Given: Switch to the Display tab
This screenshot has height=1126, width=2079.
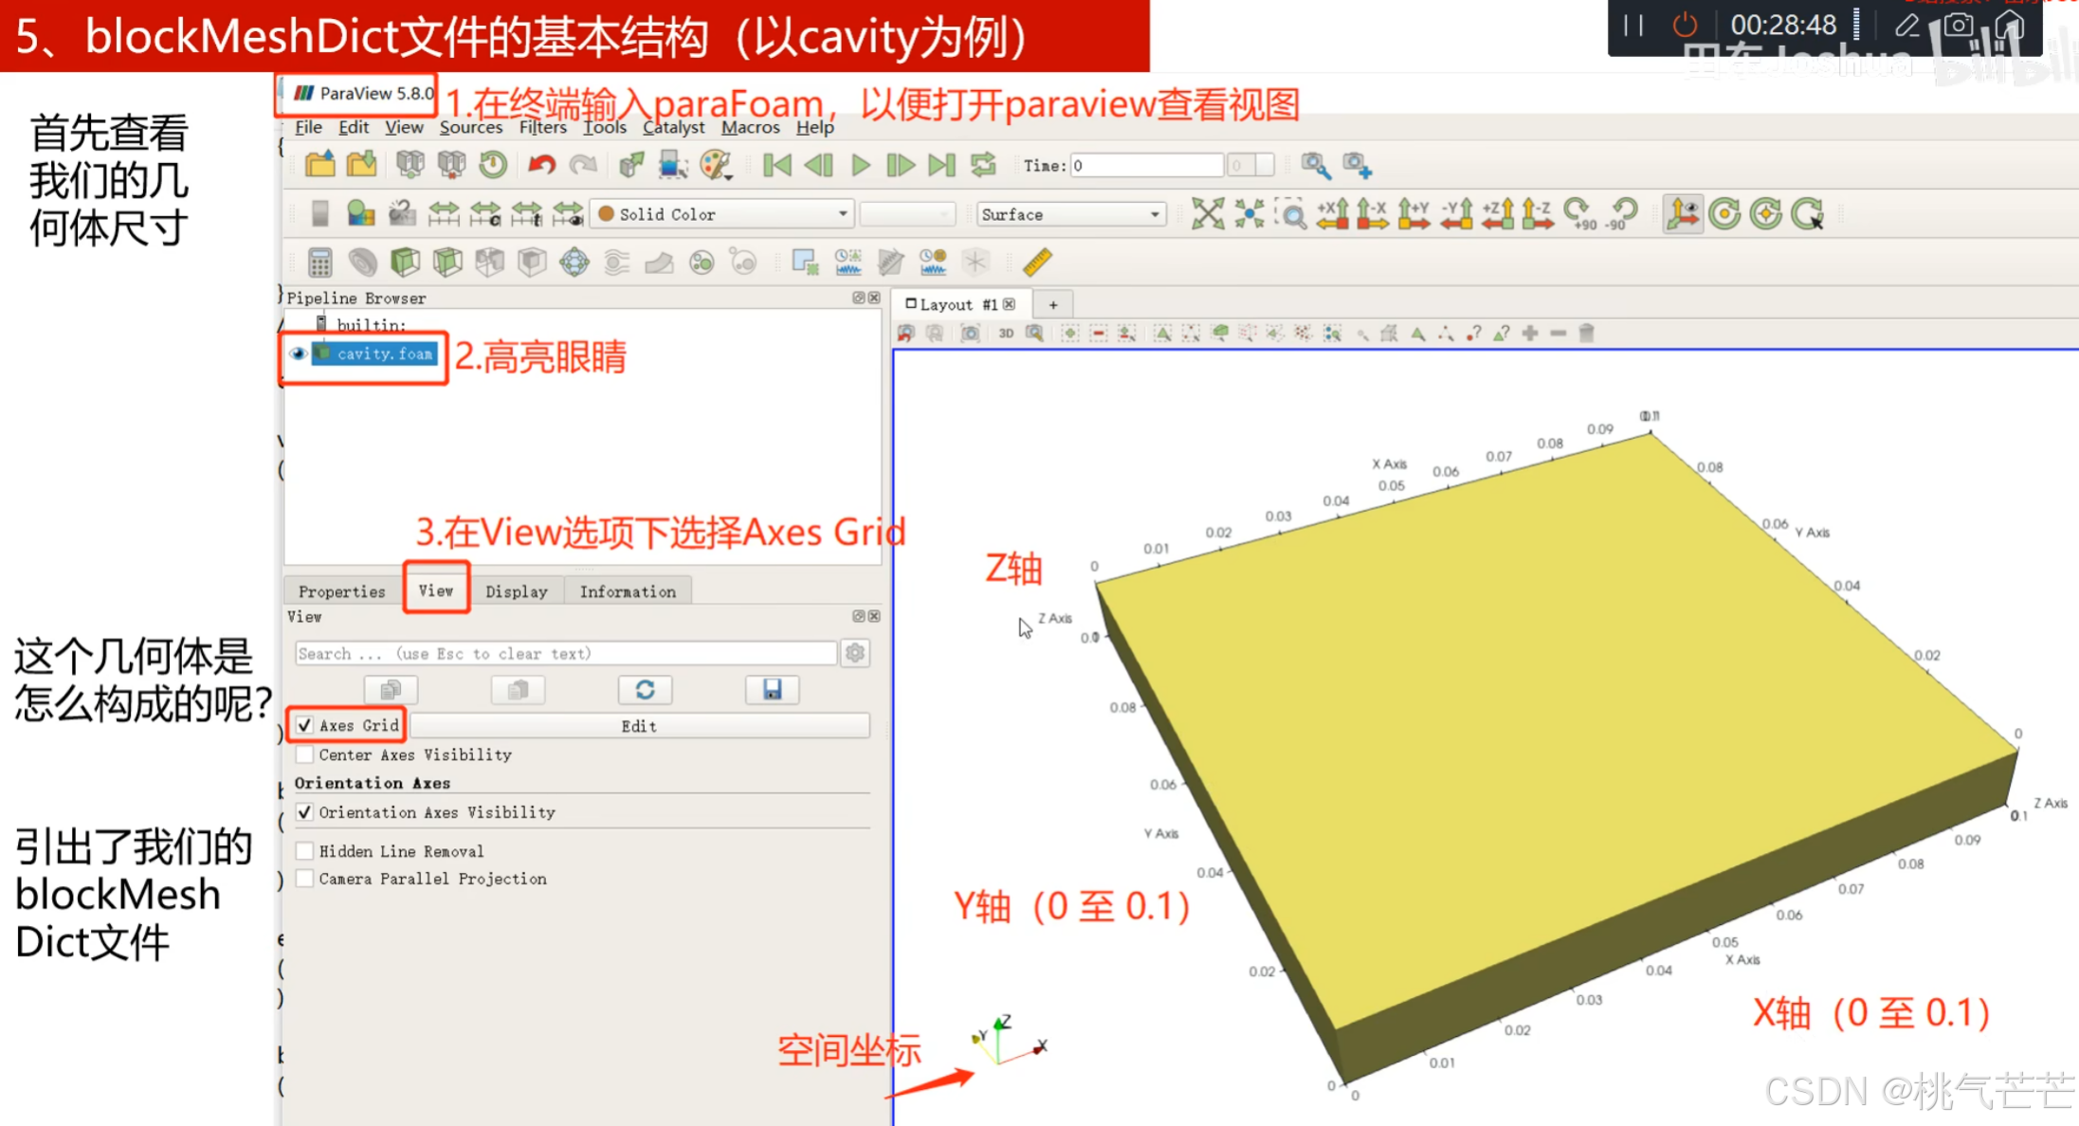Looking at the screenshot, I should pyautogui.click(x=516, y=591).
